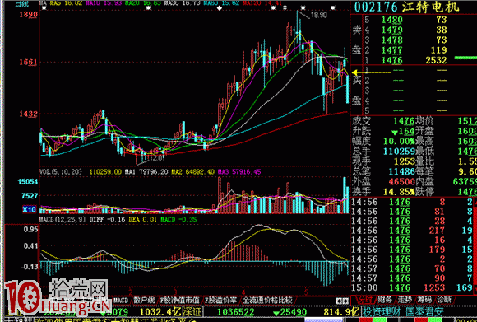477x322 pixels.
Task: Click the 18.90 high price marker
Action: click(x=319, y=15)
